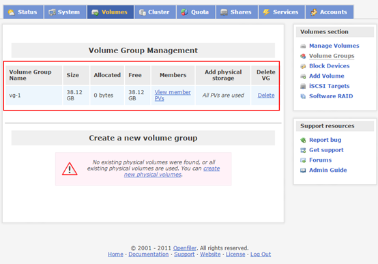Image resolution: width=378 pixels, height=264 pixels.
Task: Visit the Forums link
Action: click(321, 160)
